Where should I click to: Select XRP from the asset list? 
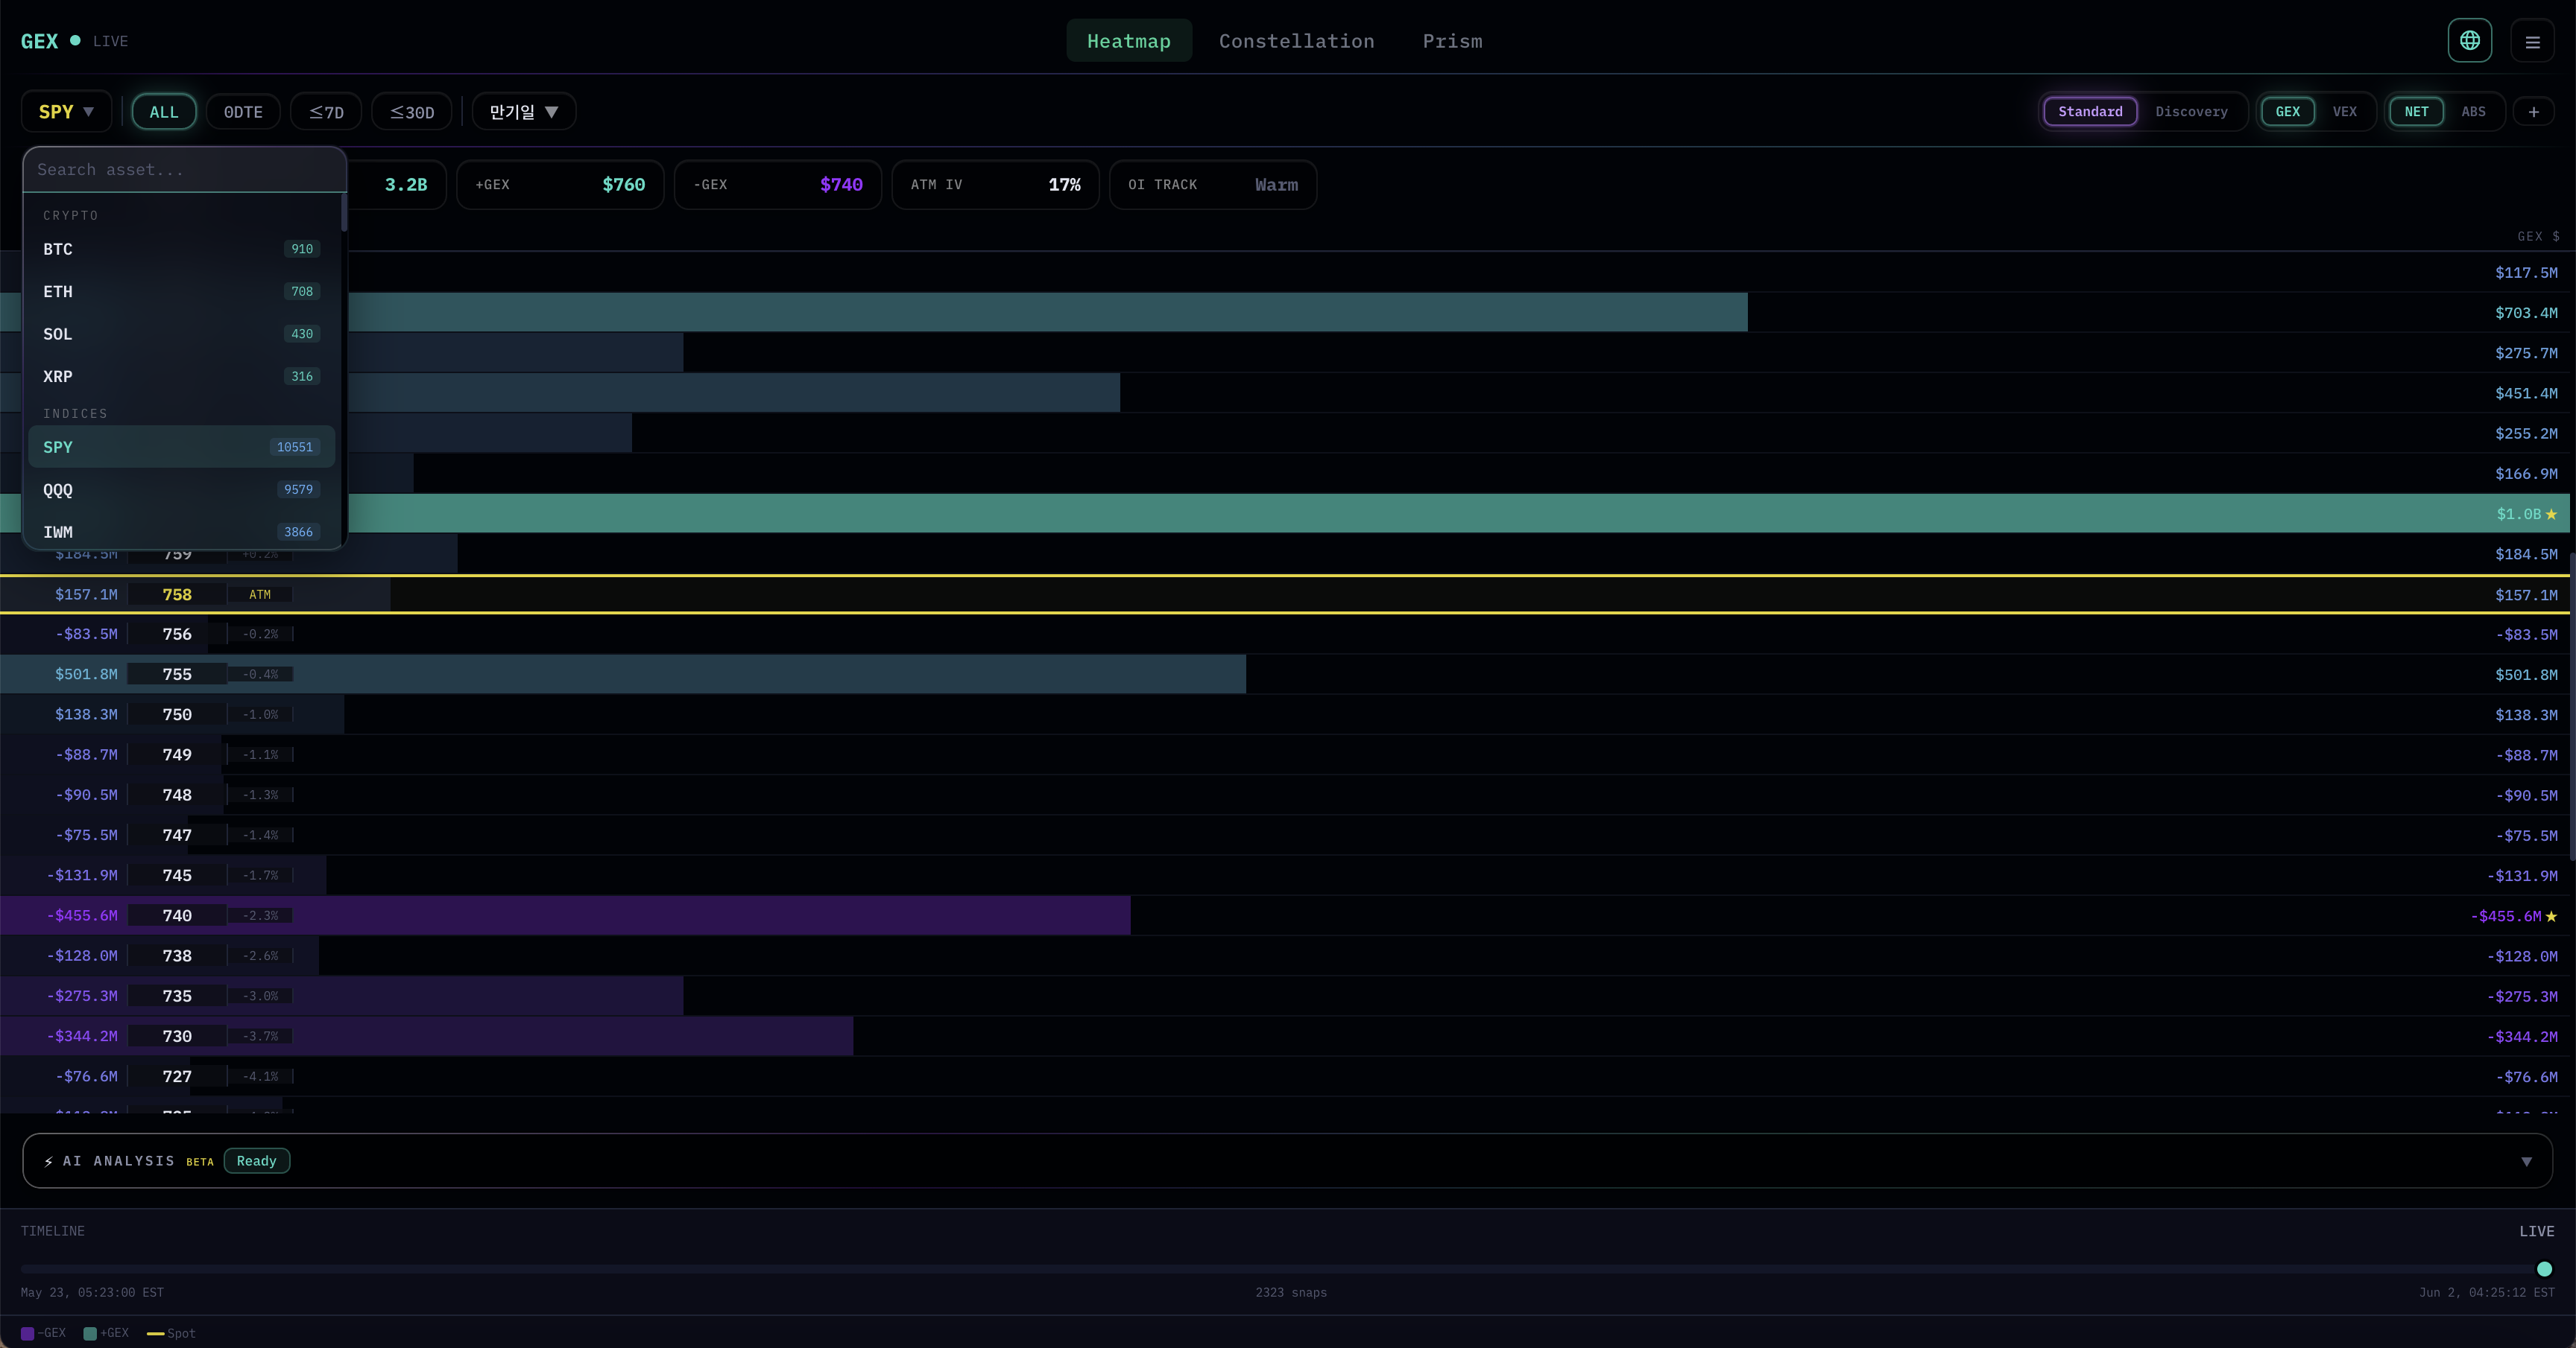181,377
